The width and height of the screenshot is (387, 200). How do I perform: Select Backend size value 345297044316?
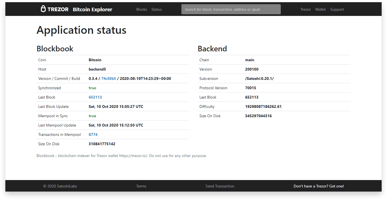(258, 116)
